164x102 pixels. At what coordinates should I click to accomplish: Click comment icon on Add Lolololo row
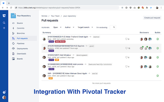pyautogui.click(x=126, y=67)
